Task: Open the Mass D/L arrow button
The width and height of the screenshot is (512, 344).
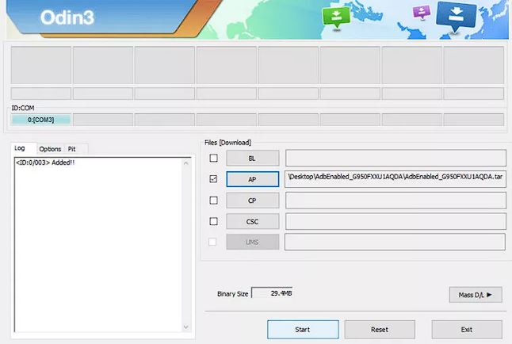Action: click(476, 295)
